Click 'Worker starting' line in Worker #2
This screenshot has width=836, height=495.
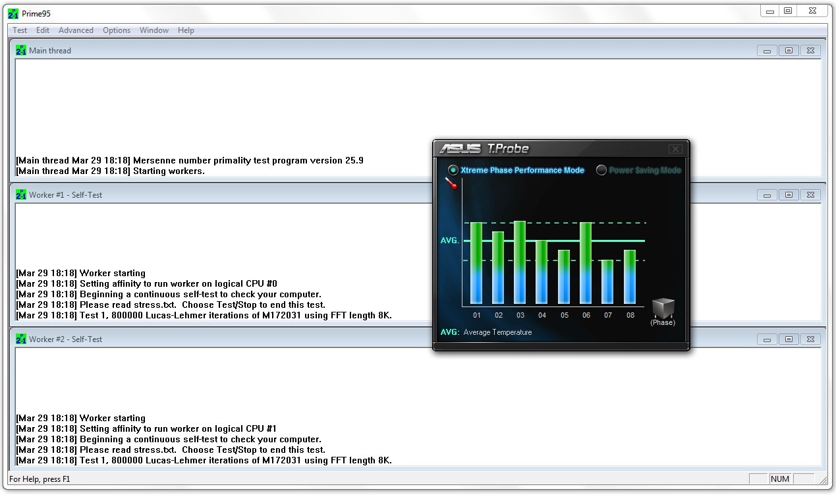[80, 419]
